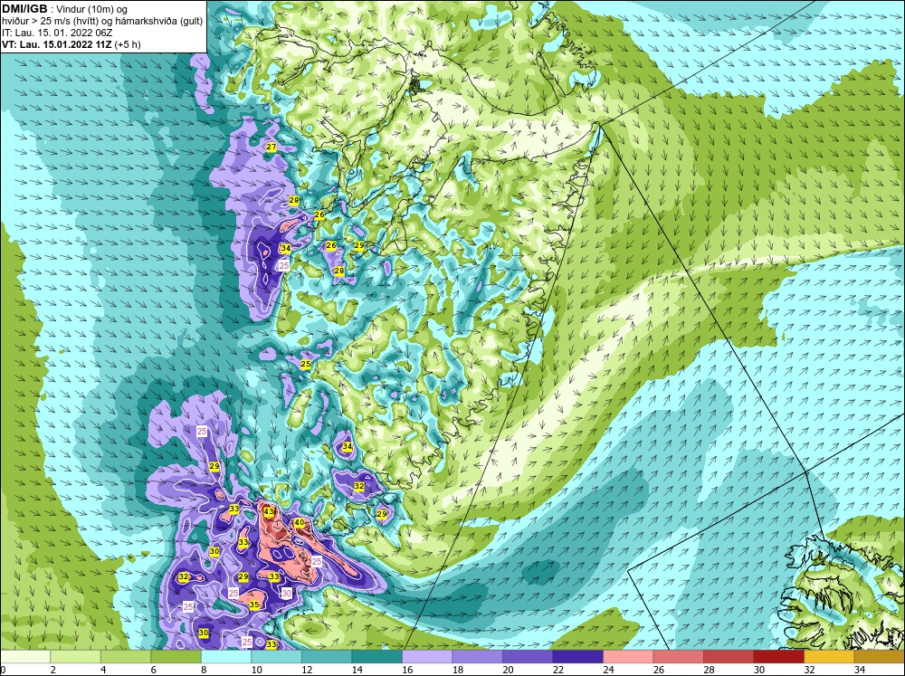905x676 pixels.
Task: Pick the 2–4 m/s legend color
Action: pos(76,657)
